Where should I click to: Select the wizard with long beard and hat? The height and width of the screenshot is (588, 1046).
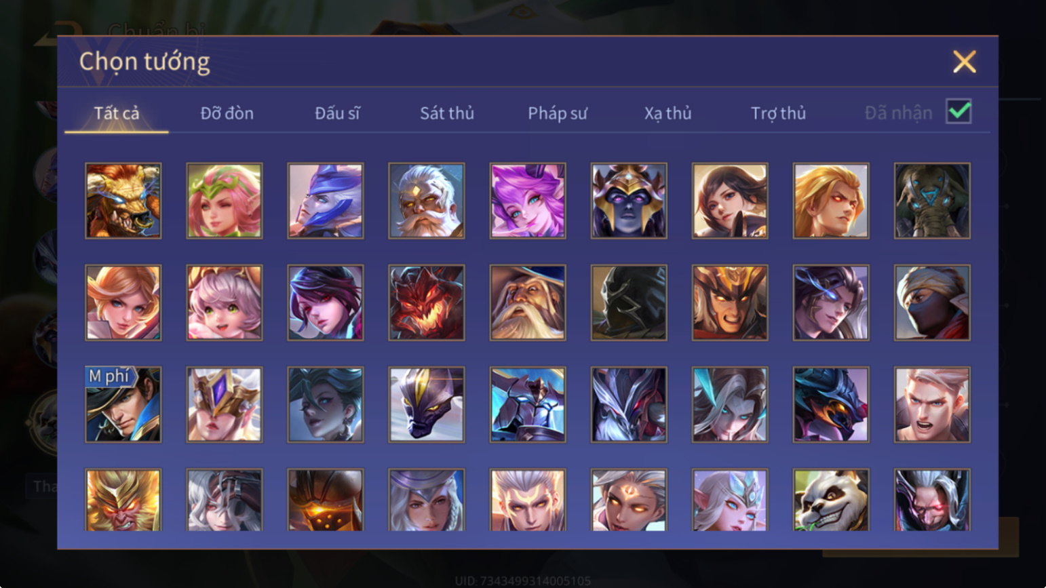[528, 302]
